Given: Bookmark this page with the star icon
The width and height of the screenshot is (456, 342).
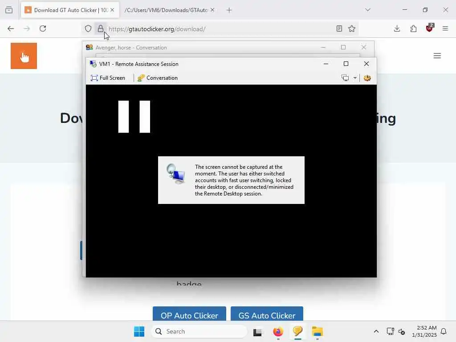Looking at the screenshot, I should coord(352,28).
